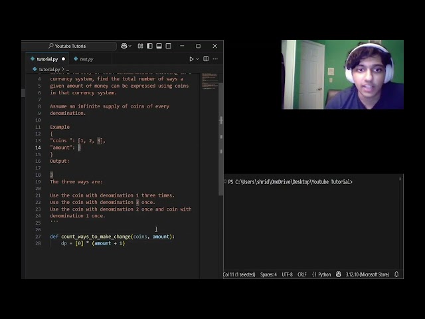Run the Python file
Image resolution: width=425 pixels, height=319 pixels.
(x=191, y=59)
